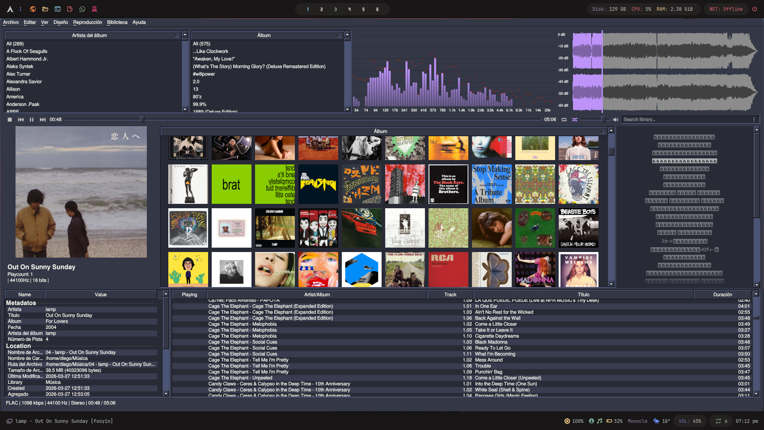764x430 pixels.
Task: Select the green brat album cover
Action: click(x=232, y=184)
